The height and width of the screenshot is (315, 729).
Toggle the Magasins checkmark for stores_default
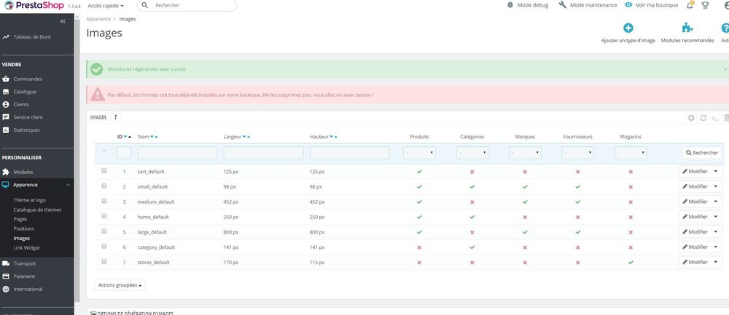click(631, 262)
